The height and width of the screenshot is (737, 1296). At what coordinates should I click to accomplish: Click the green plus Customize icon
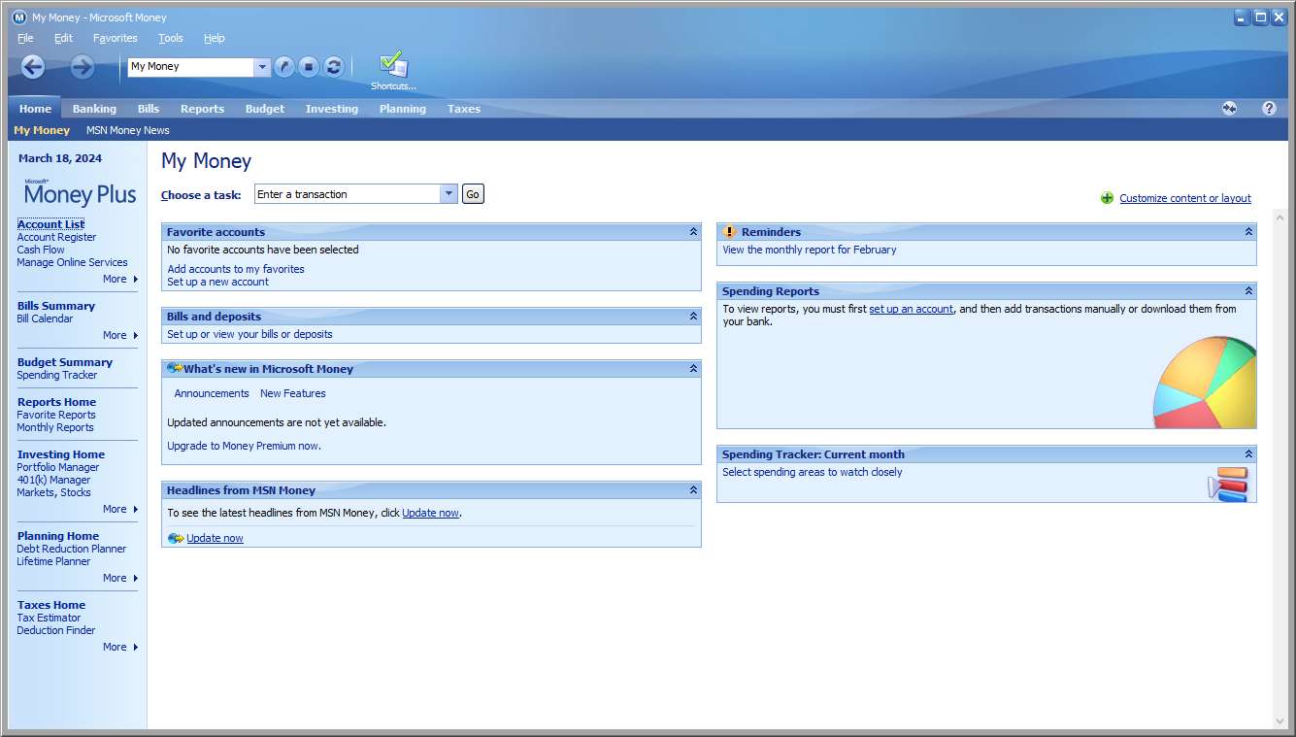click(x=1107, y=198)
